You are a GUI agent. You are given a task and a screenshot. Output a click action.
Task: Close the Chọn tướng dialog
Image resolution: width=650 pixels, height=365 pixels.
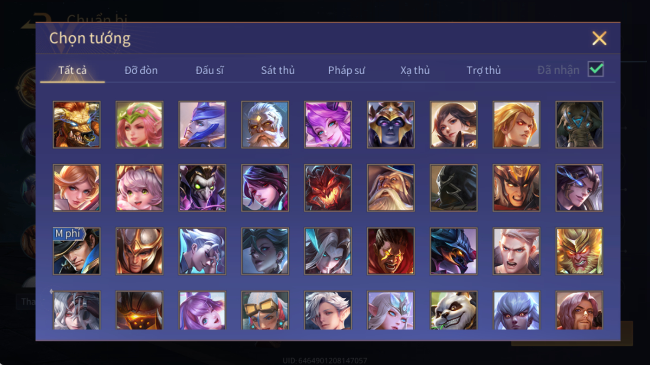[599, 38]
